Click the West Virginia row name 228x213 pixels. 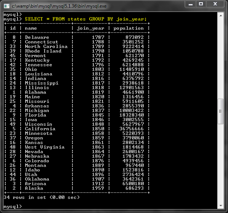pos(45,147)
